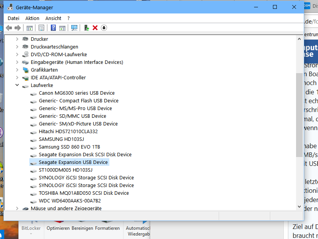Click the Eingabegeräte HID category icon

tap(25, 62)
